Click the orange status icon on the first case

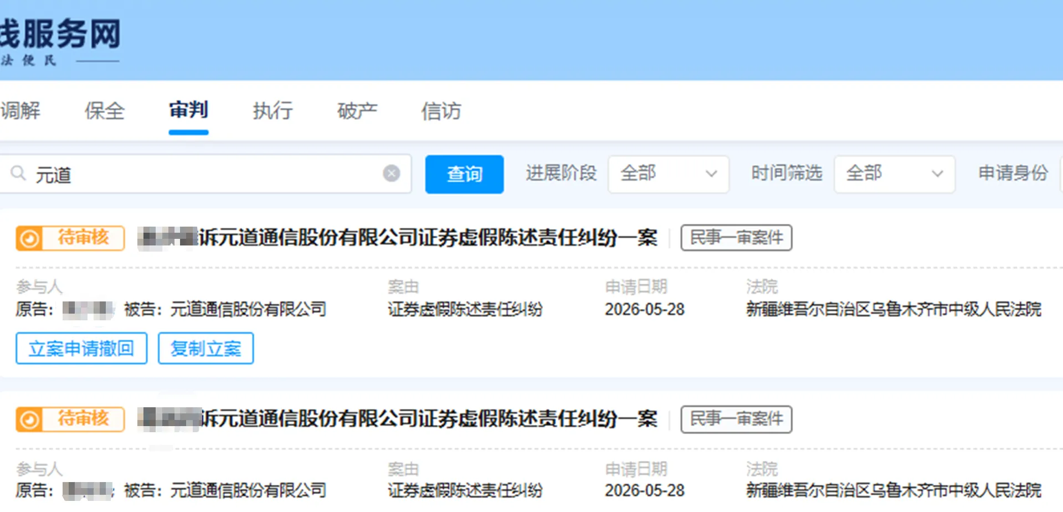[29, 238]
